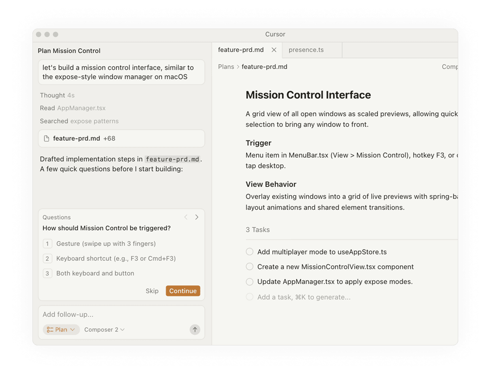Screen dimensions: 491x374
Task: Select the Plan mode icon in the composer
Action: [51, 330]
